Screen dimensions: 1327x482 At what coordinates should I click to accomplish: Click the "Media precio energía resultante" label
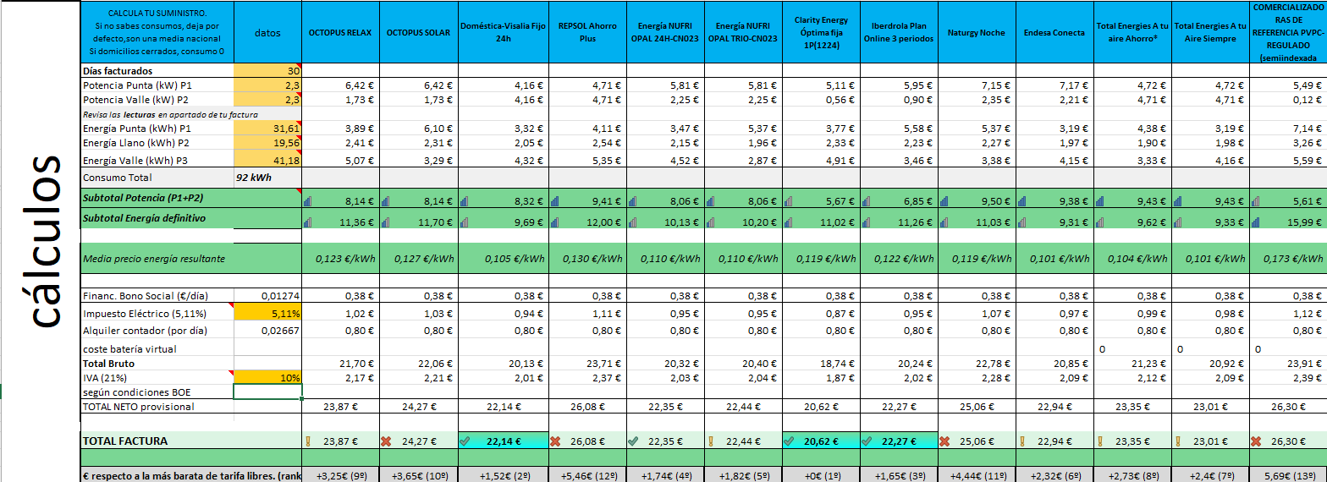(154, 258)
